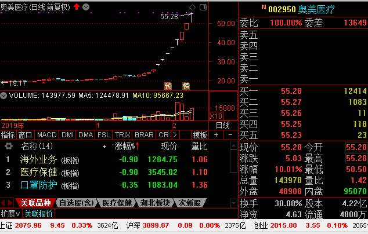Select the 医疗保健 bottom tab

coord(117,203)
